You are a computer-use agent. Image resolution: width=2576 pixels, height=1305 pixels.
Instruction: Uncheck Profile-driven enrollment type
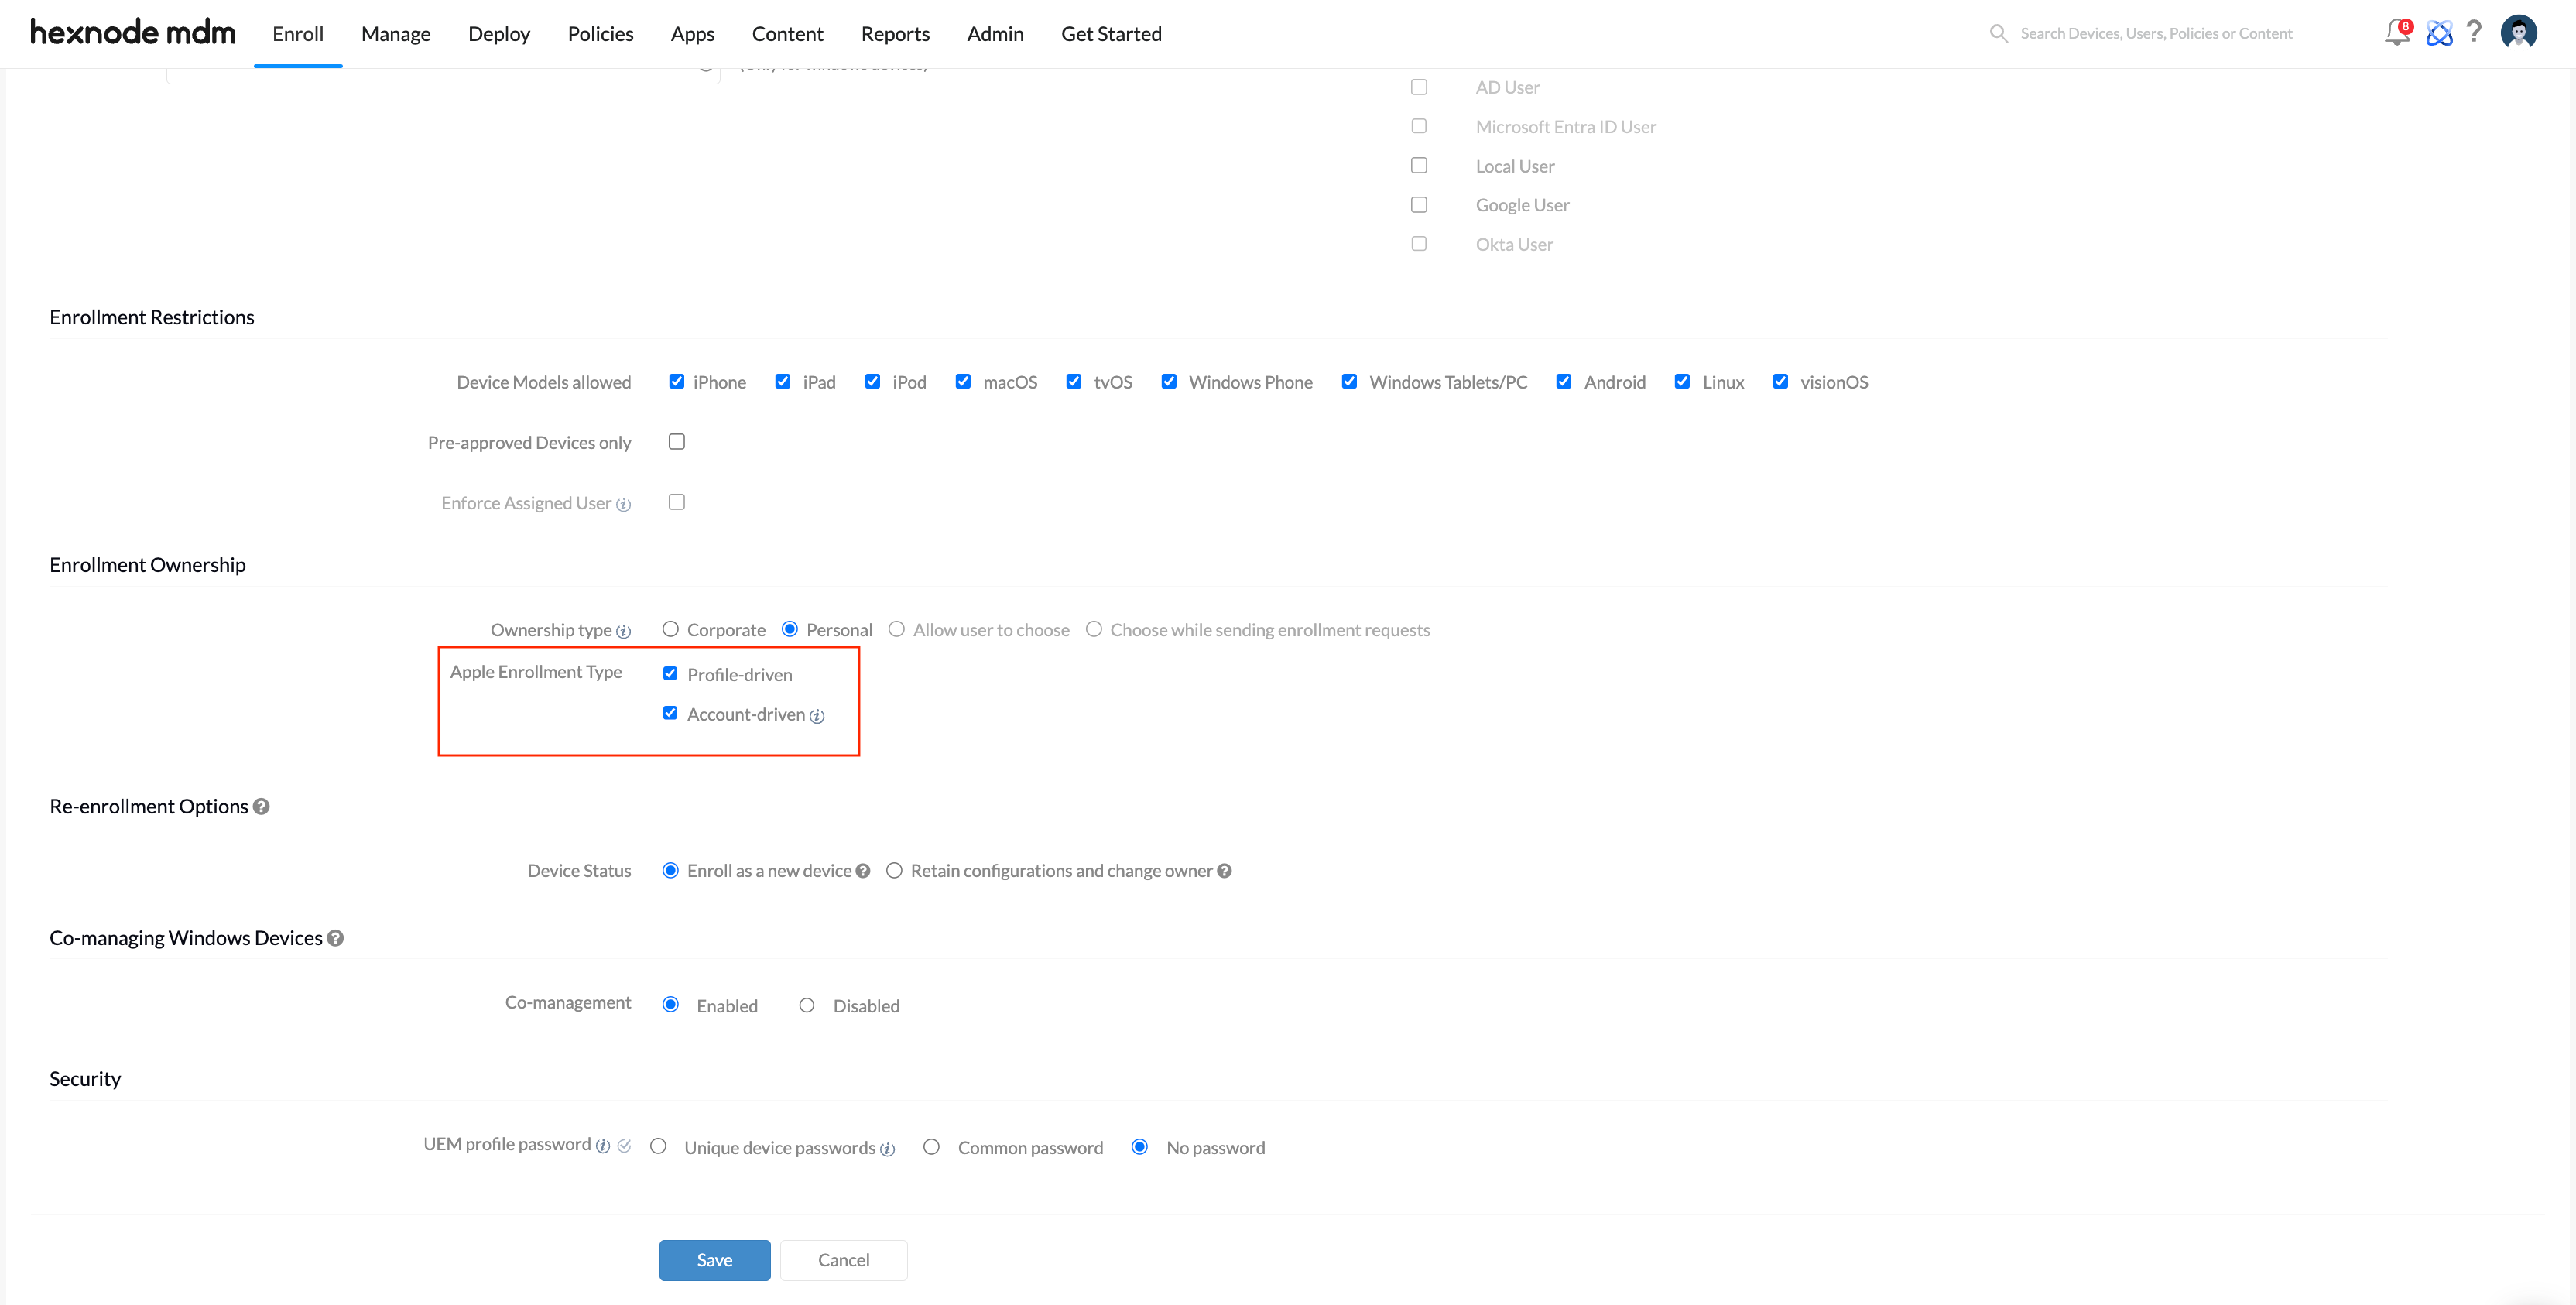[670, 673]
